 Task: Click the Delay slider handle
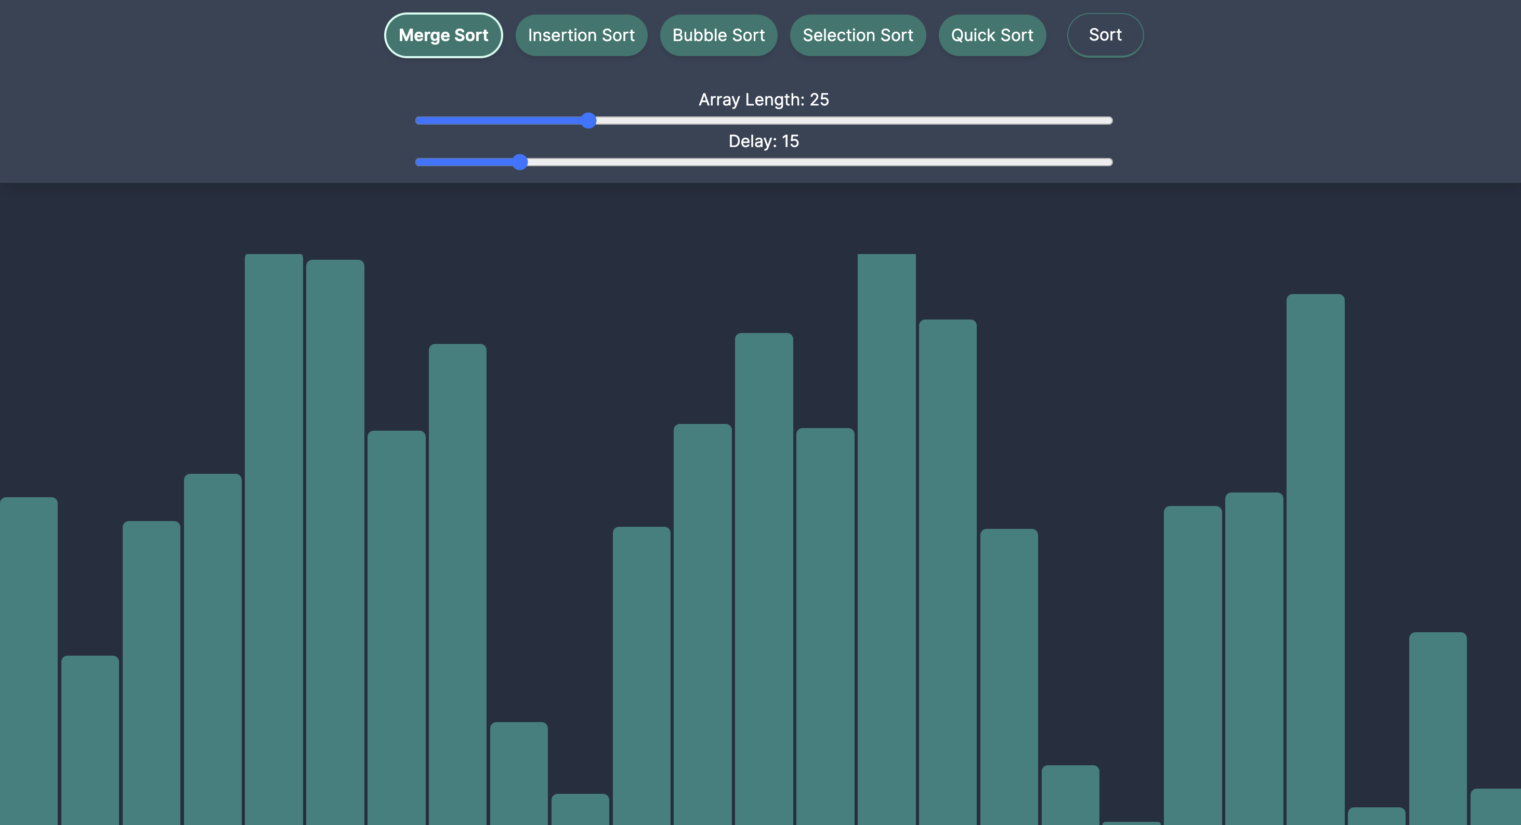pyautogui.click(x=520, y=162)
